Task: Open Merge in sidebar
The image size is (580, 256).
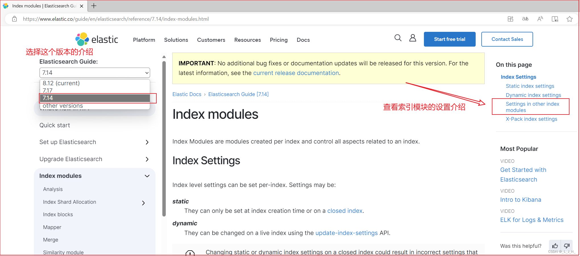Action: (51, 240)
